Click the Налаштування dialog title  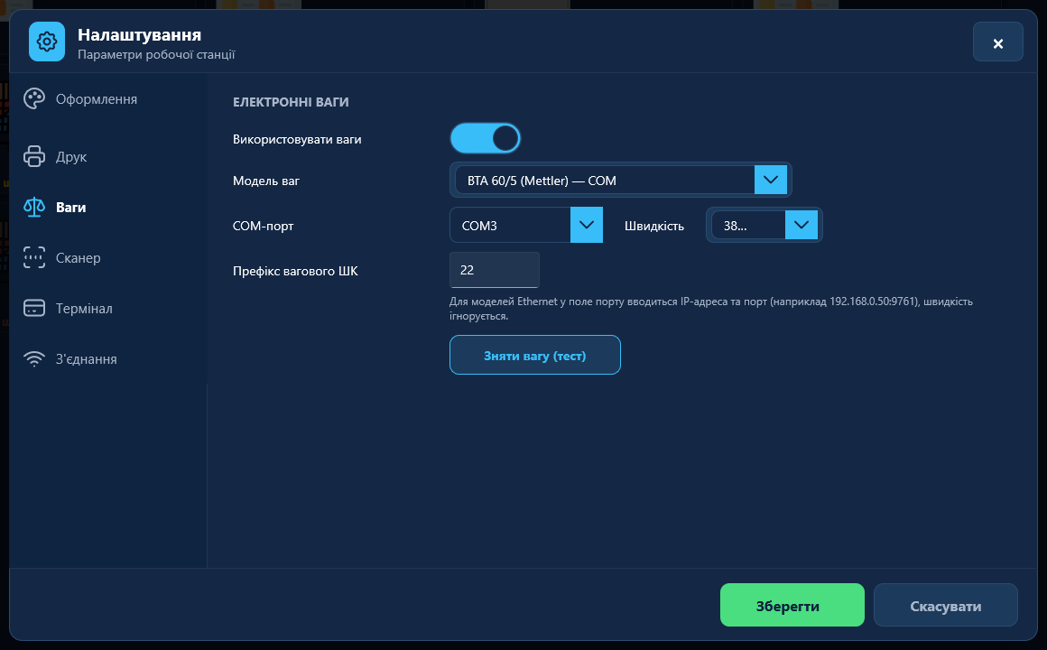click(140, 34)
